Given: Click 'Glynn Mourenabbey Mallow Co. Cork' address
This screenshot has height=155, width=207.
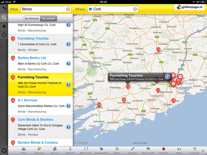Looking at the screenshot, I should 41,106.
